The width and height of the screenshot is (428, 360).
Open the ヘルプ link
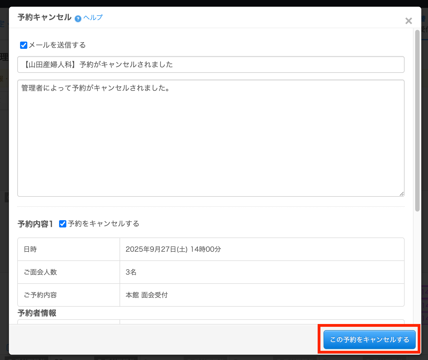coord(93,18)
